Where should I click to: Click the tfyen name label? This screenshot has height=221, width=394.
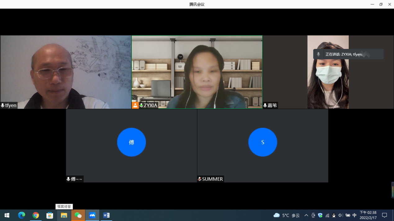point(11,105)
